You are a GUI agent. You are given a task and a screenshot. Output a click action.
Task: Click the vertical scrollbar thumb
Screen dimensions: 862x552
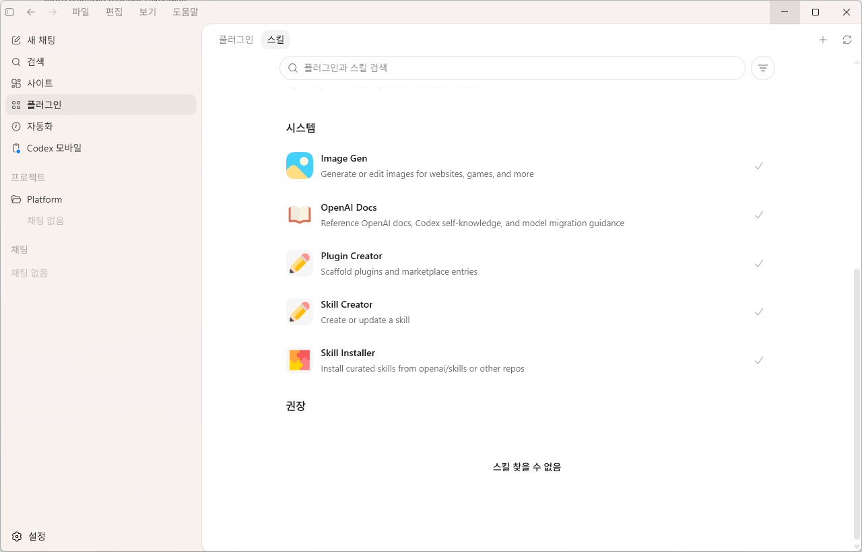[x=857, y=404]
